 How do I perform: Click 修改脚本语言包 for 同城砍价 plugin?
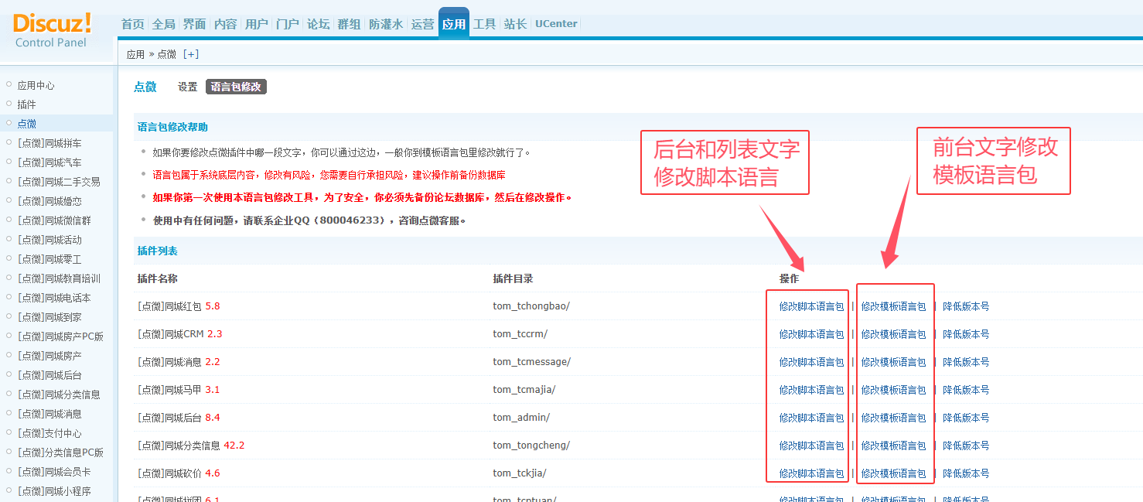click(x=811, y=473)
